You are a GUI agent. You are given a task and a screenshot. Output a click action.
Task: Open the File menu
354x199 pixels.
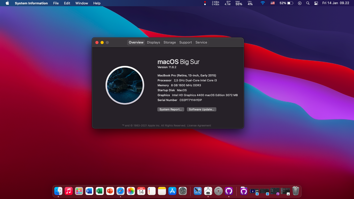pos(56,3)
